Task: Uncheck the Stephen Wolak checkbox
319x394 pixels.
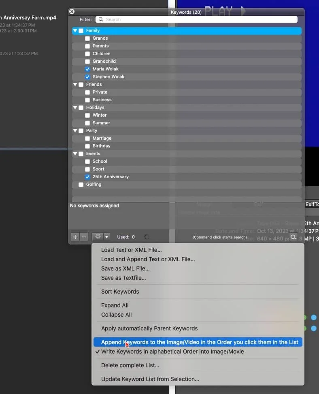Action: [x=87, y=77]
